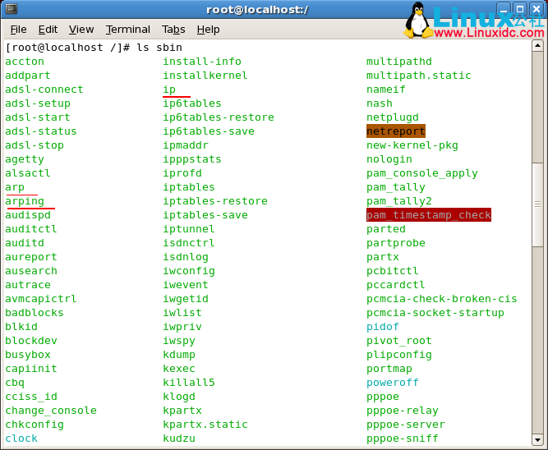Click the 'multipathd' entry

point(399,62)
